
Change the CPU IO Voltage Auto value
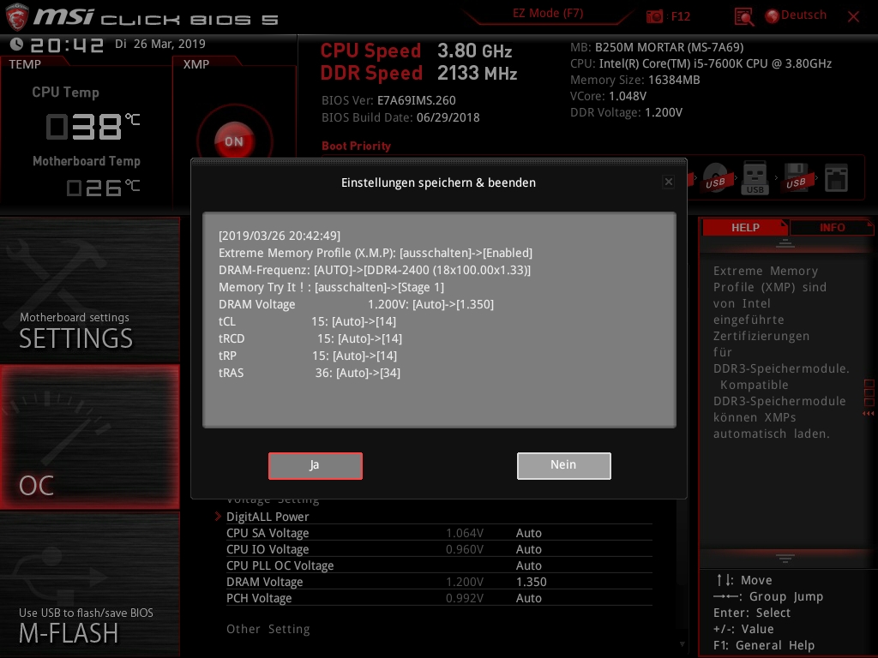528,549
